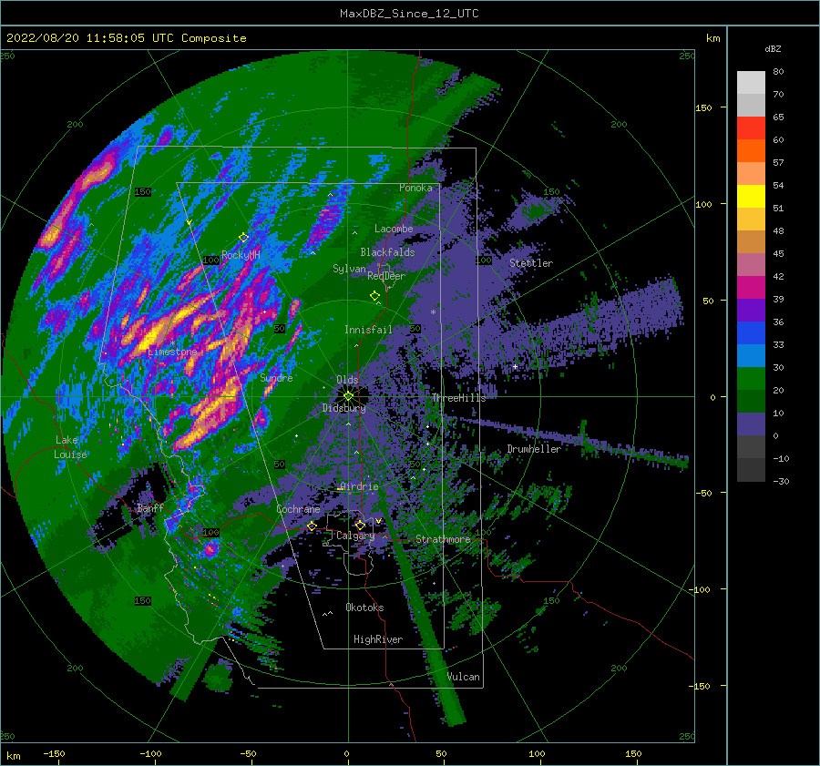Click the yellow station marker near RockyMH

click(243, 238)
